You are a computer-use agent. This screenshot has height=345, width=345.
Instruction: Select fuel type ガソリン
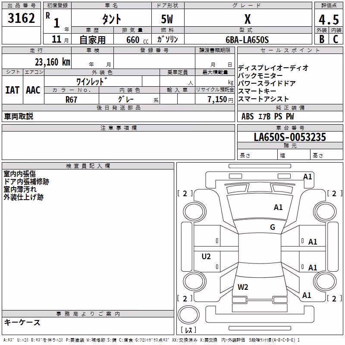(167, 39)
